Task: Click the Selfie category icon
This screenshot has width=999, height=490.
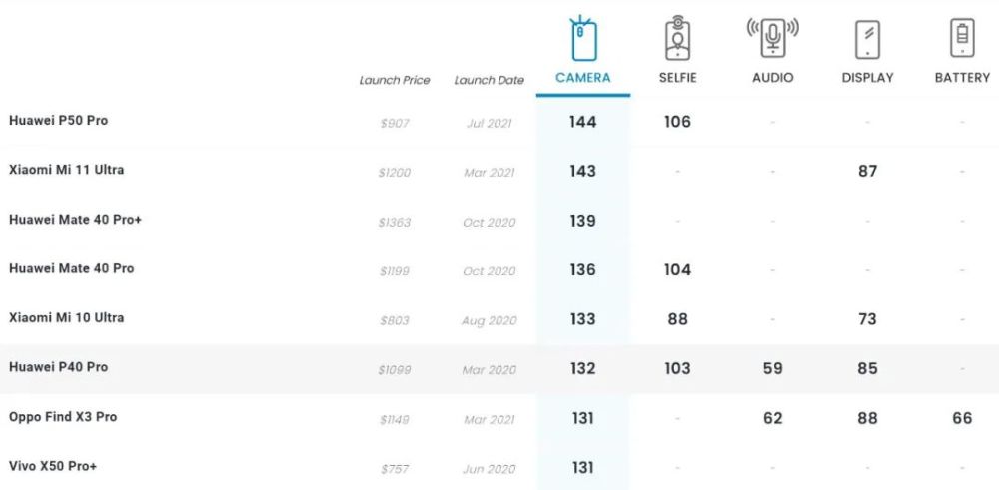Action: pyautogui.click(x=678, y=38)
